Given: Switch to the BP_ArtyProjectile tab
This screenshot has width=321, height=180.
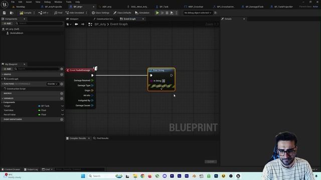Looking at the screenshot, I should point(53,6).
